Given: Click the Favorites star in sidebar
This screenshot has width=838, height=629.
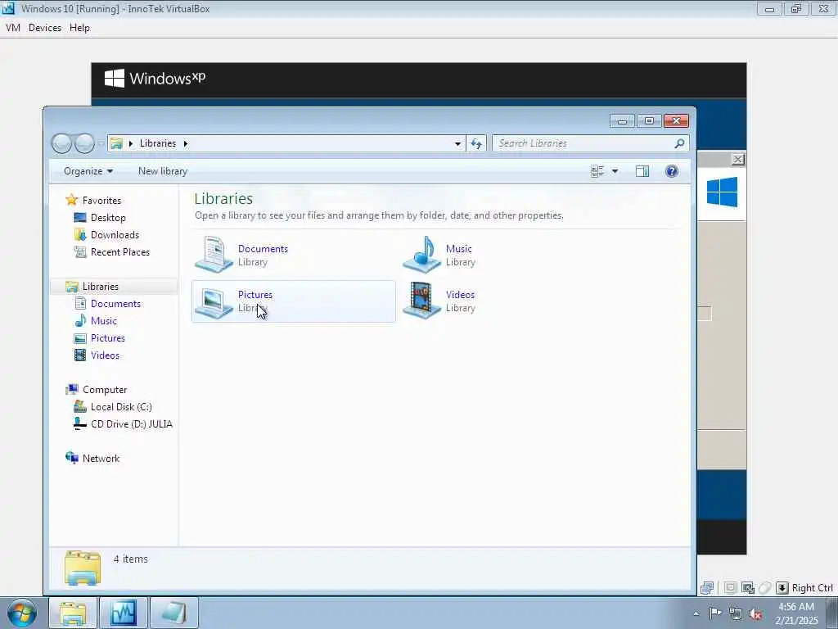Looking at the screenshot, I should click(x=72, y=200).
